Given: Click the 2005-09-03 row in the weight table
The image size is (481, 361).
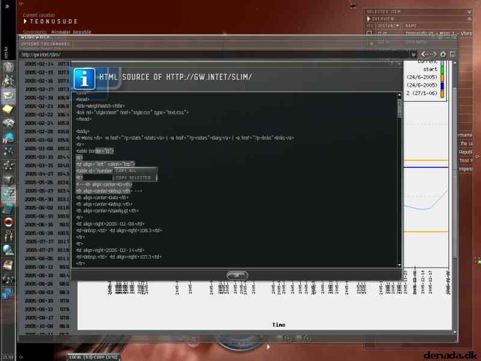Looking at the screenshot, I should click(x=47, y=292).
